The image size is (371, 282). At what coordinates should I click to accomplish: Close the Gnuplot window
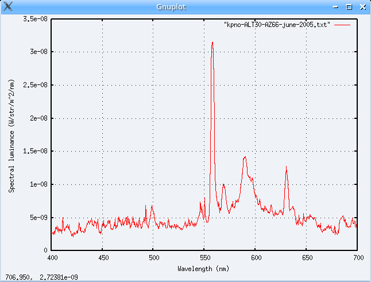[361, 7]
